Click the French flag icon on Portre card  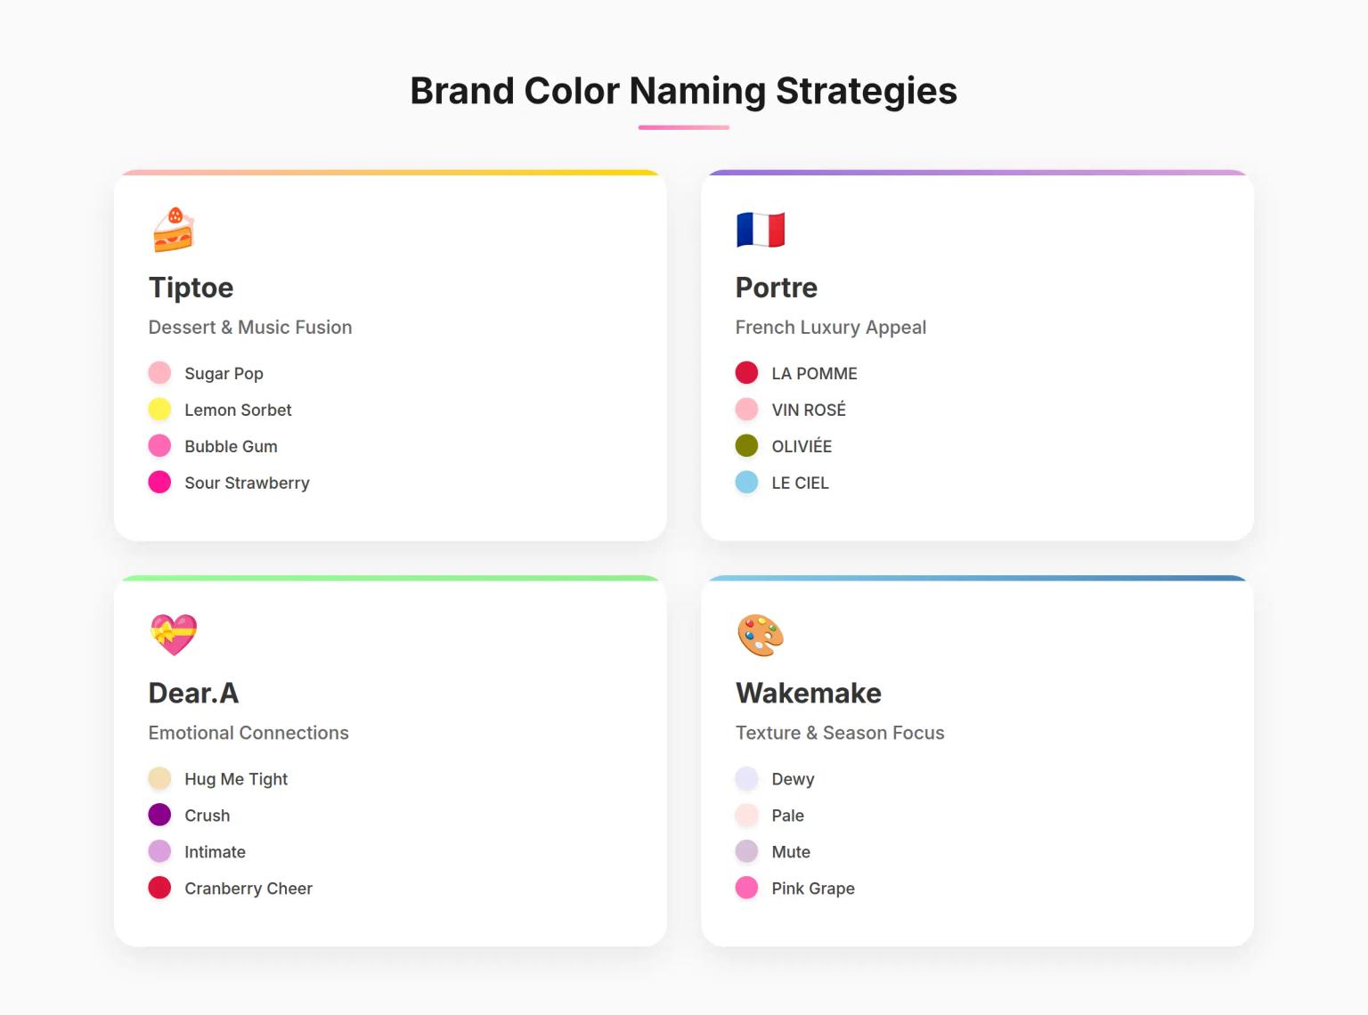760,230
